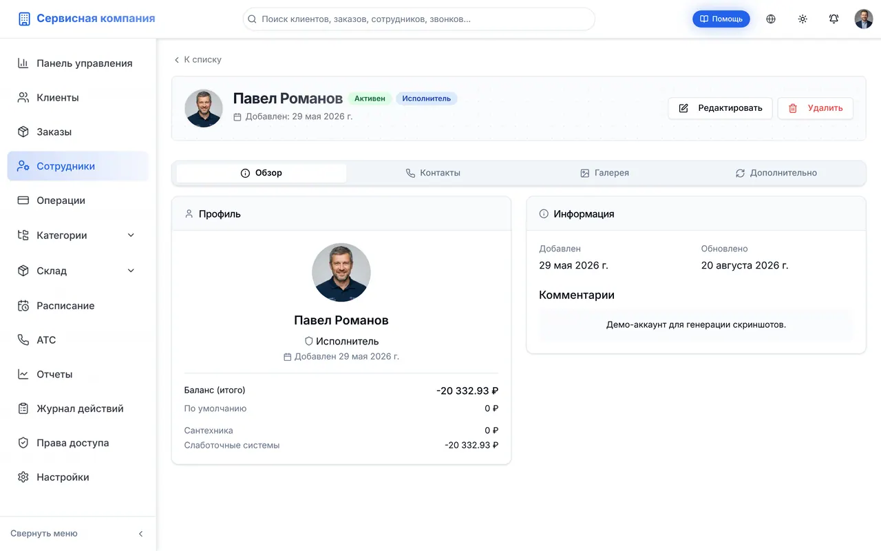
Task: Open Журнал действий section
Action: pyautogui.click(x=78, y=408)
